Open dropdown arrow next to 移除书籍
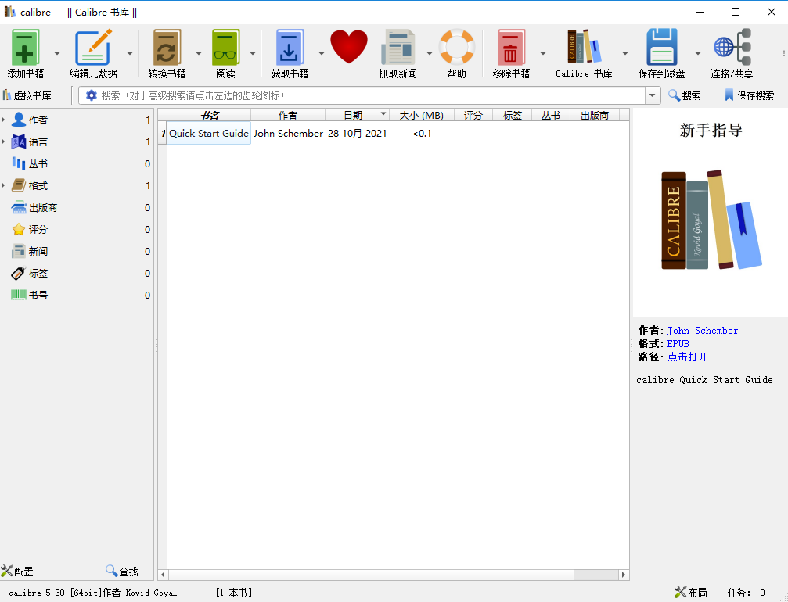 (x=543, y=53)
